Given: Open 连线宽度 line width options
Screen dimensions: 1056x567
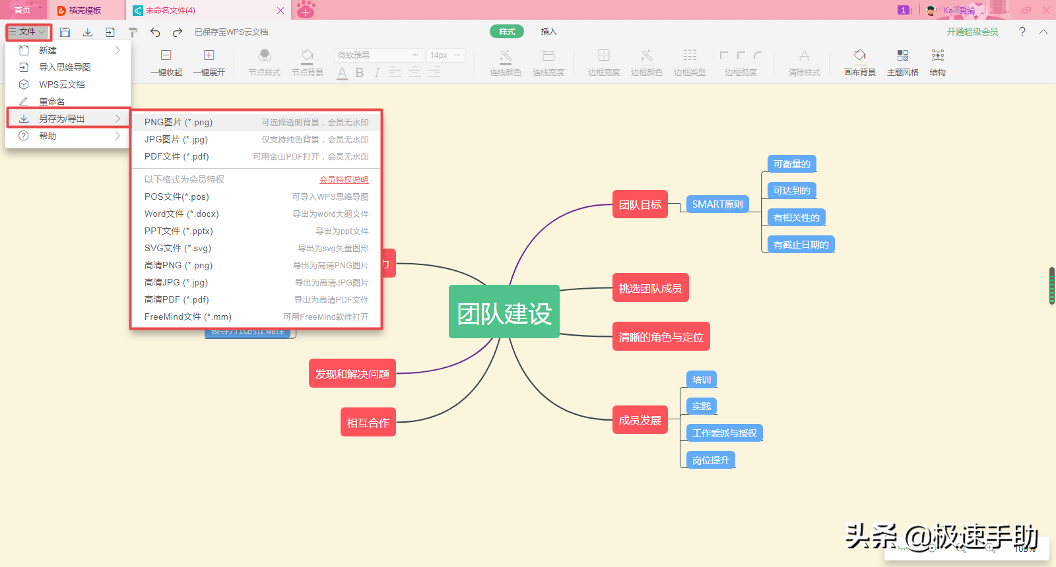Looking at the screenshot, I should [548, 63].
